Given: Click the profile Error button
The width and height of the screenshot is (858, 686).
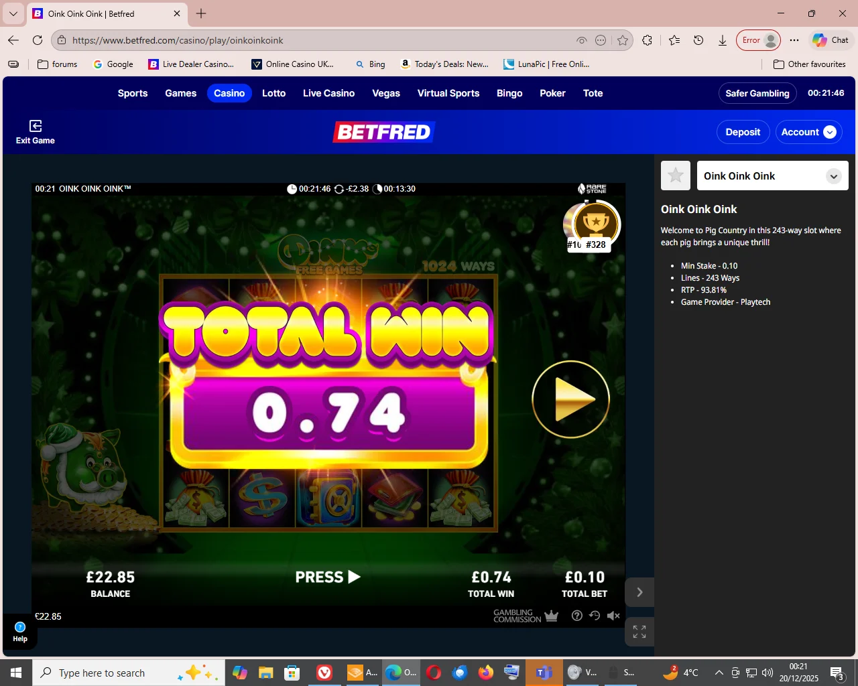Looking at the screenshot, I should 759,40.
